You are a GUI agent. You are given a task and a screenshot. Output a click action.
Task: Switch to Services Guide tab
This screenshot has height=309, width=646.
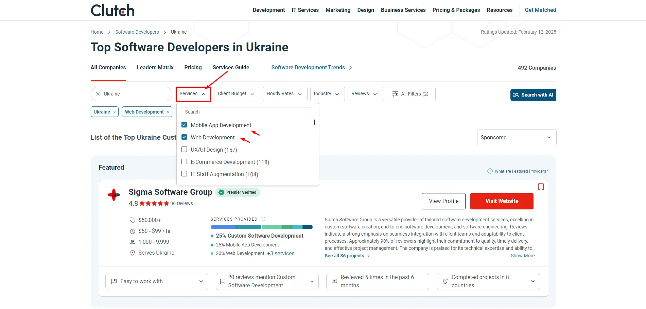point(231,68)
